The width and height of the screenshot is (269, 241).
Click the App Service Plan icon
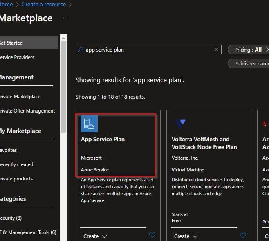pos(89,124)
